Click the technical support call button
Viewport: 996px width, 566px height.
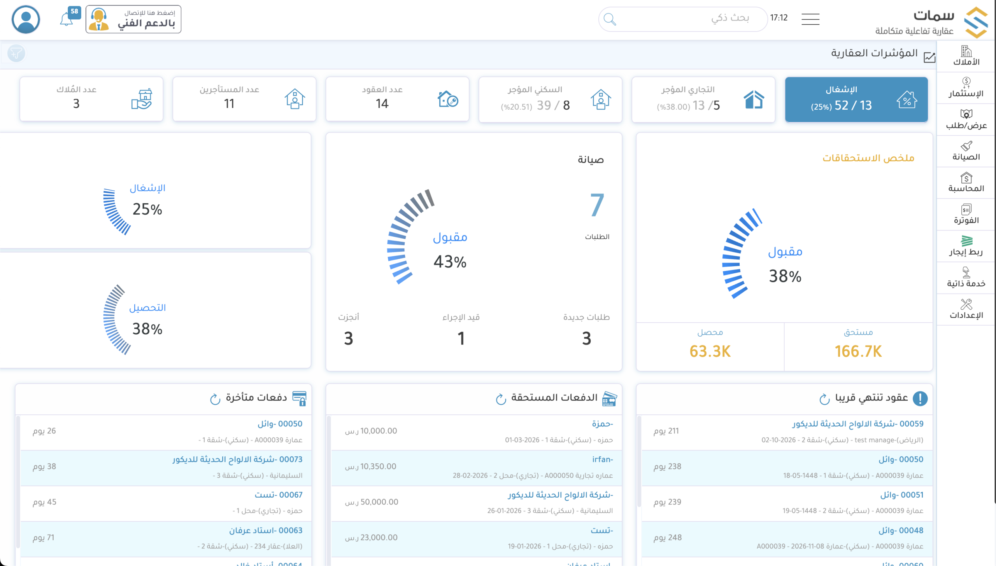click(x=133, y=19)
